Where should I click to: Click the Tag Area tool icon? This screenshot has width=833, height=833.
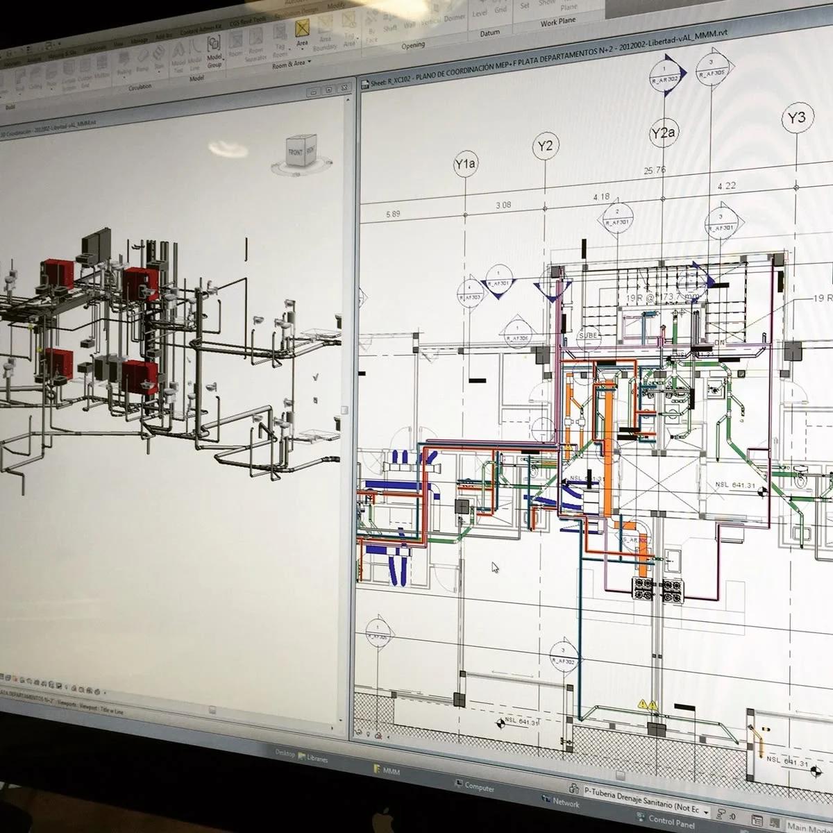coord(350,33)
